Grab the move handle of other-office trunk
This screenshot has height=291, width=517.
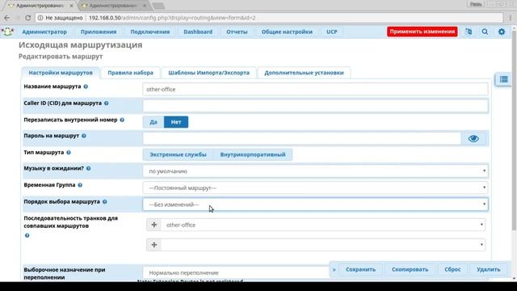point(154,225)
